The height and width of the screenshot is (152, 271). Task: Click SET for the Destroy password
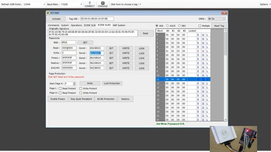(111, 63)
